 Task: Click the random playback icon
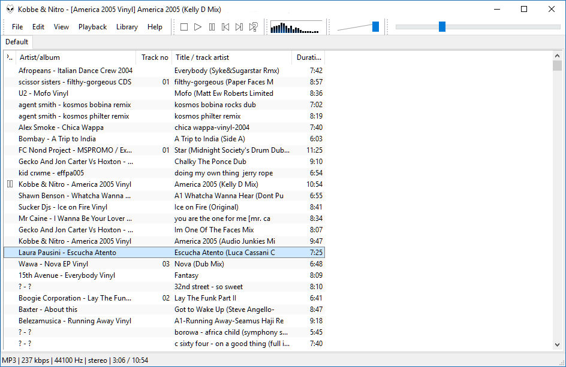254,27
